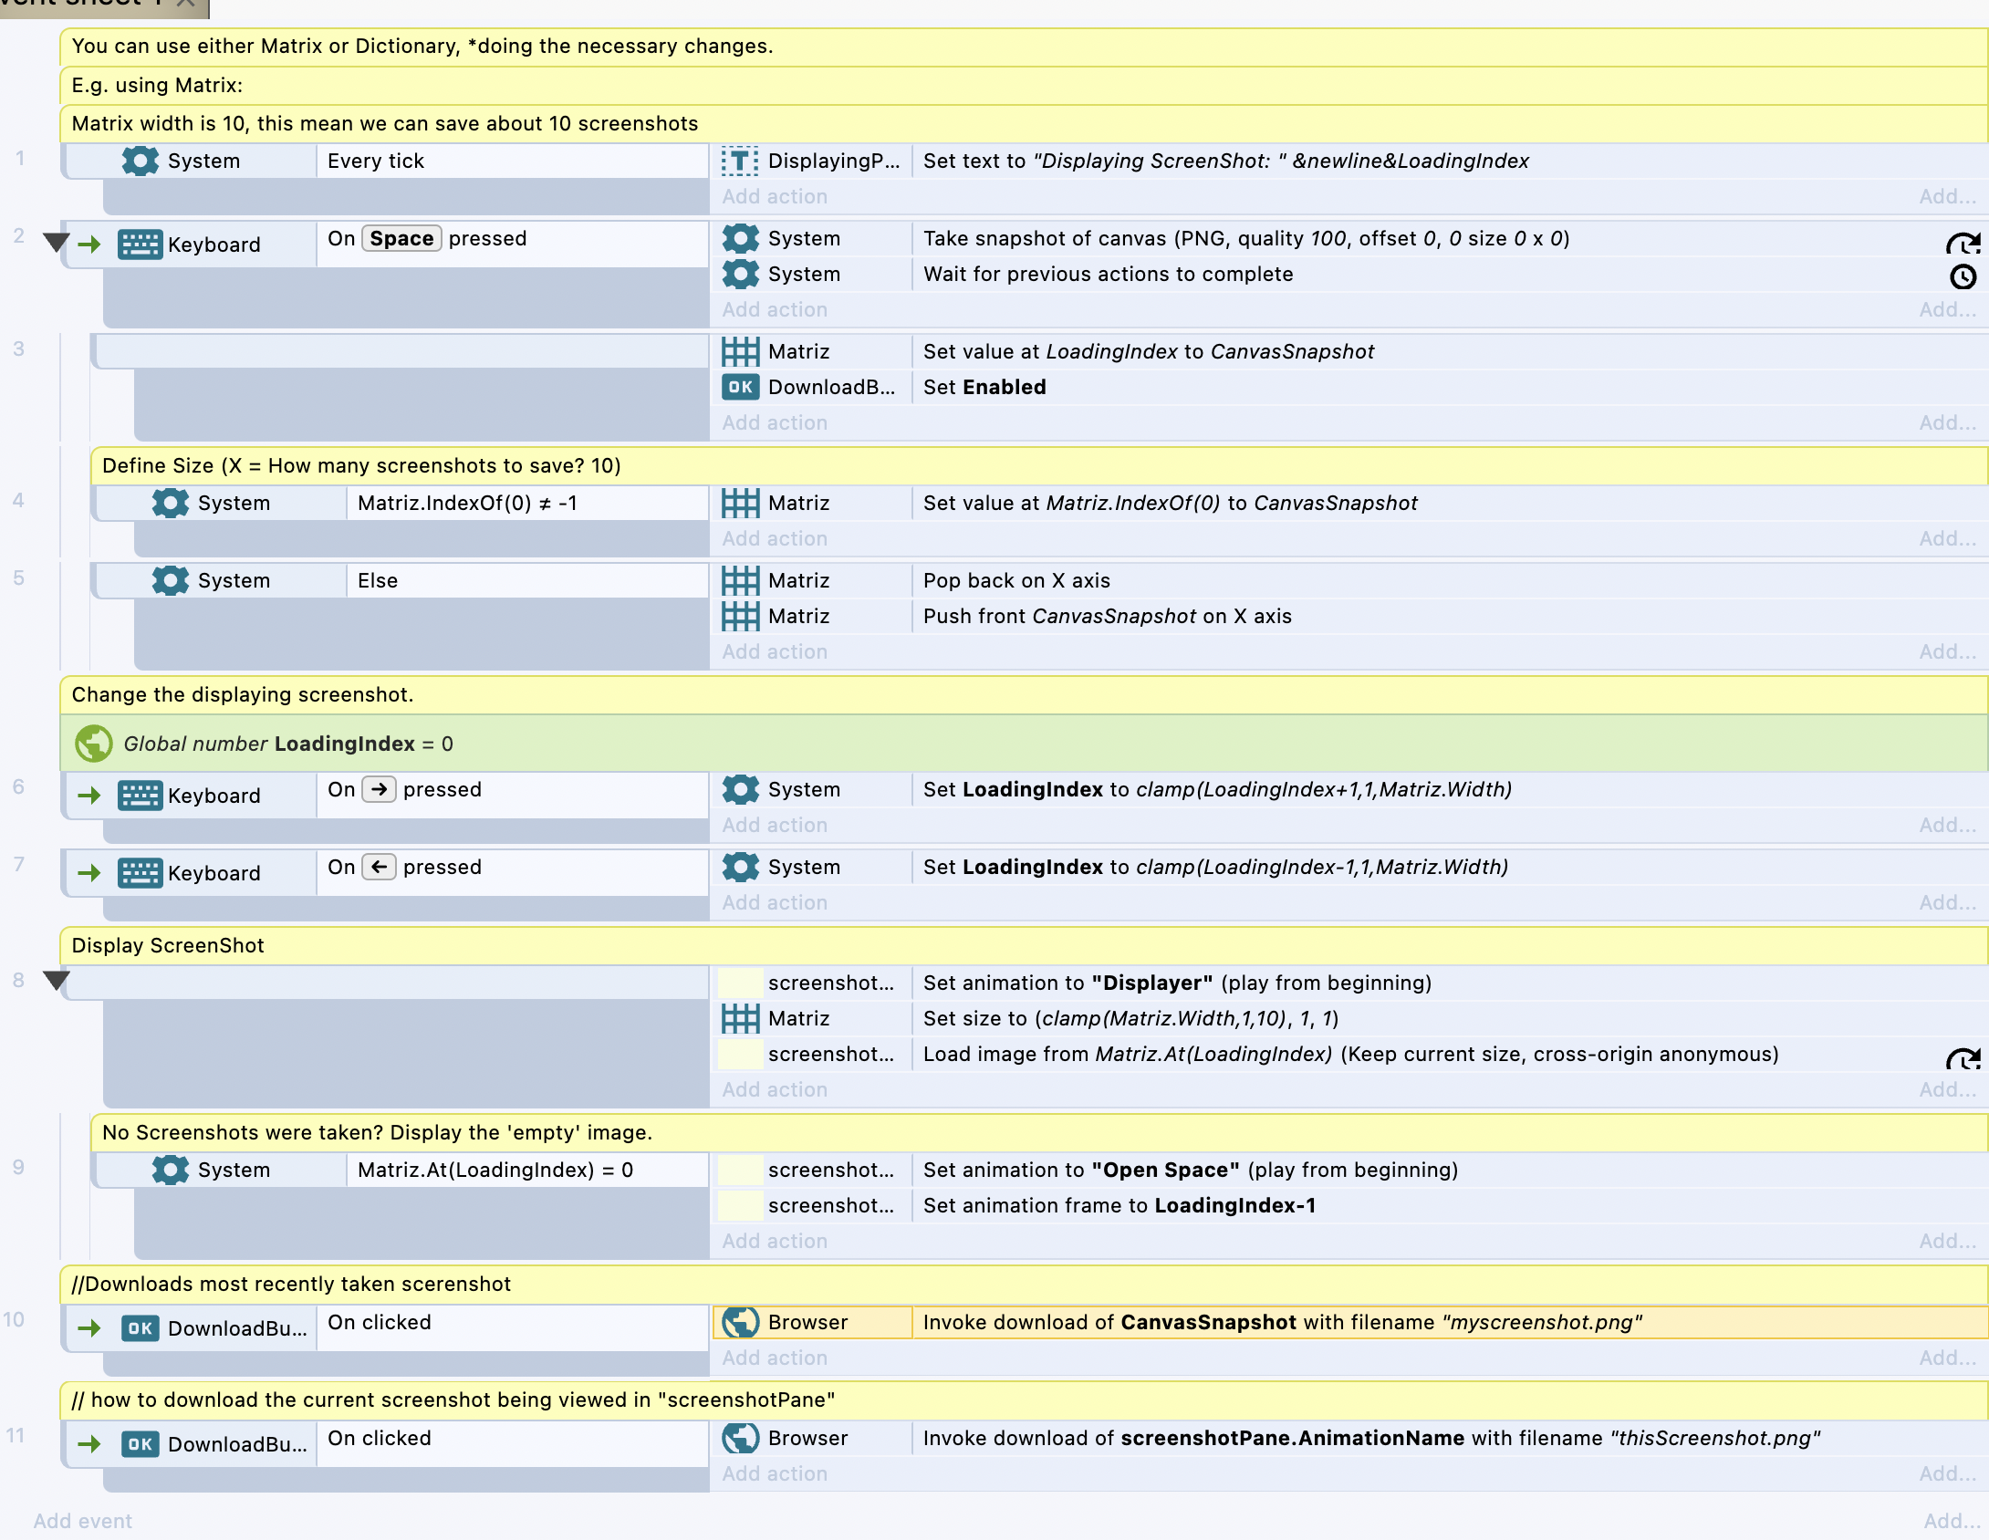The width and height of the screenshot is (1989, 1540).
Task: Select On left arrow pressed condition
Action: pos(513,873)
